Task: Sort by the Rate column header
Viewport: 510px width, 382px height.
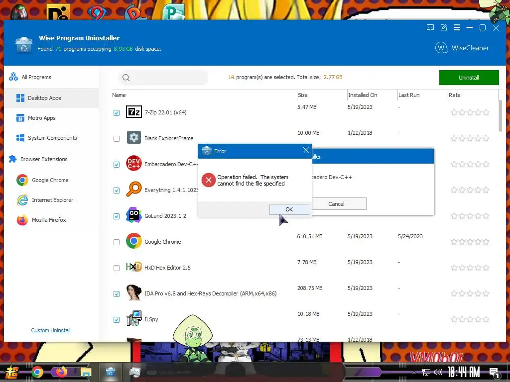Action: pos(454,95)
